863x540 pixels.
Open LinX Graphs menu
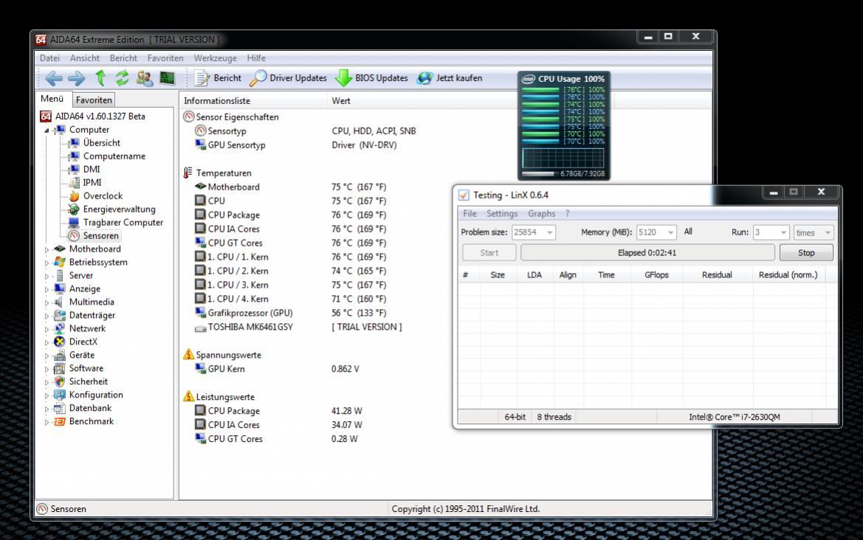point(542,213)
